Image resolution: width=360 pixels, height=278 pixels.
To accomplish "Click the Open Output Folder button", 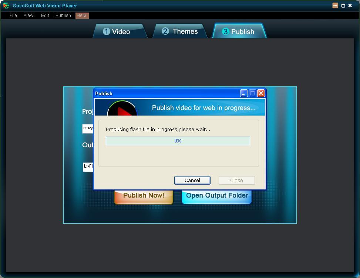I will coord(216,195).
